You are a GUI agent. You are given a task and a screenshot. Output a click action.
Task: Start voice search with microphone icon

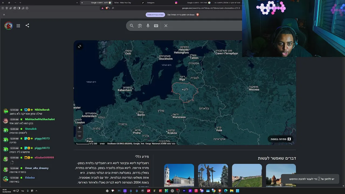click(148, 26)
